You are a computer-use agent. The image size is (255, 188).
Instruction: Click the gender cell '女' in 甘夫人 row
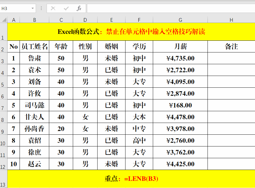(x=85, y=117)
